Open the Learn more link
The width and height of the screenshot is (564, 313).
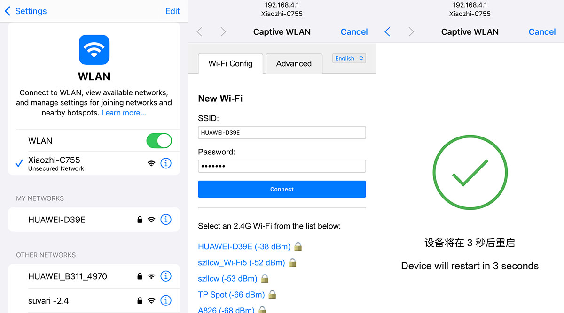click(124, 113)
